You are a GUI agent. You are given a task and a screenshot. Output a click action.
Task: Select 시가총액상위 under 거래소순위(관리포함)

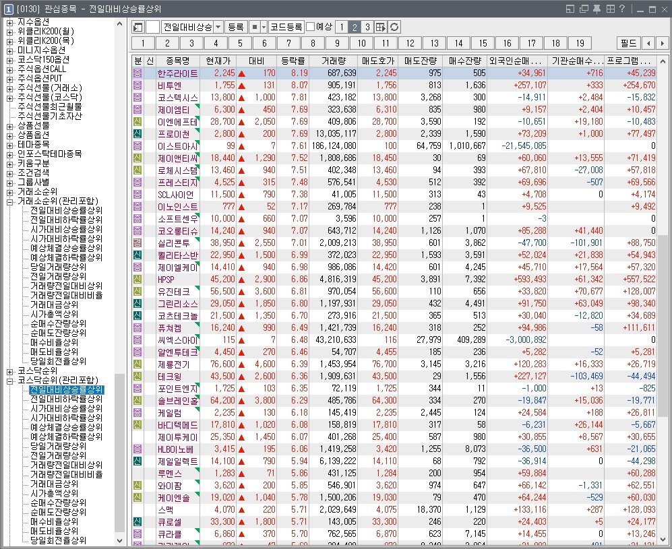click(54, 315)
